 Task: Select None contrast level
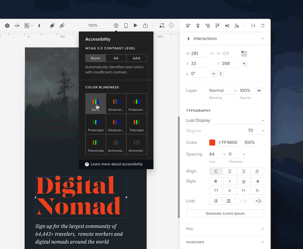tap(96, 58)
